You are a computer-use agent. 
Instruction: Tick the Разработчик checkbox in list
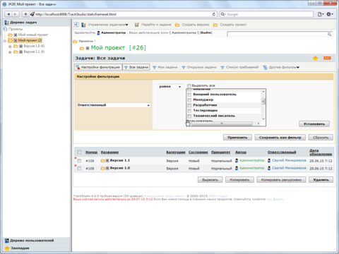[x=189, y=105]
